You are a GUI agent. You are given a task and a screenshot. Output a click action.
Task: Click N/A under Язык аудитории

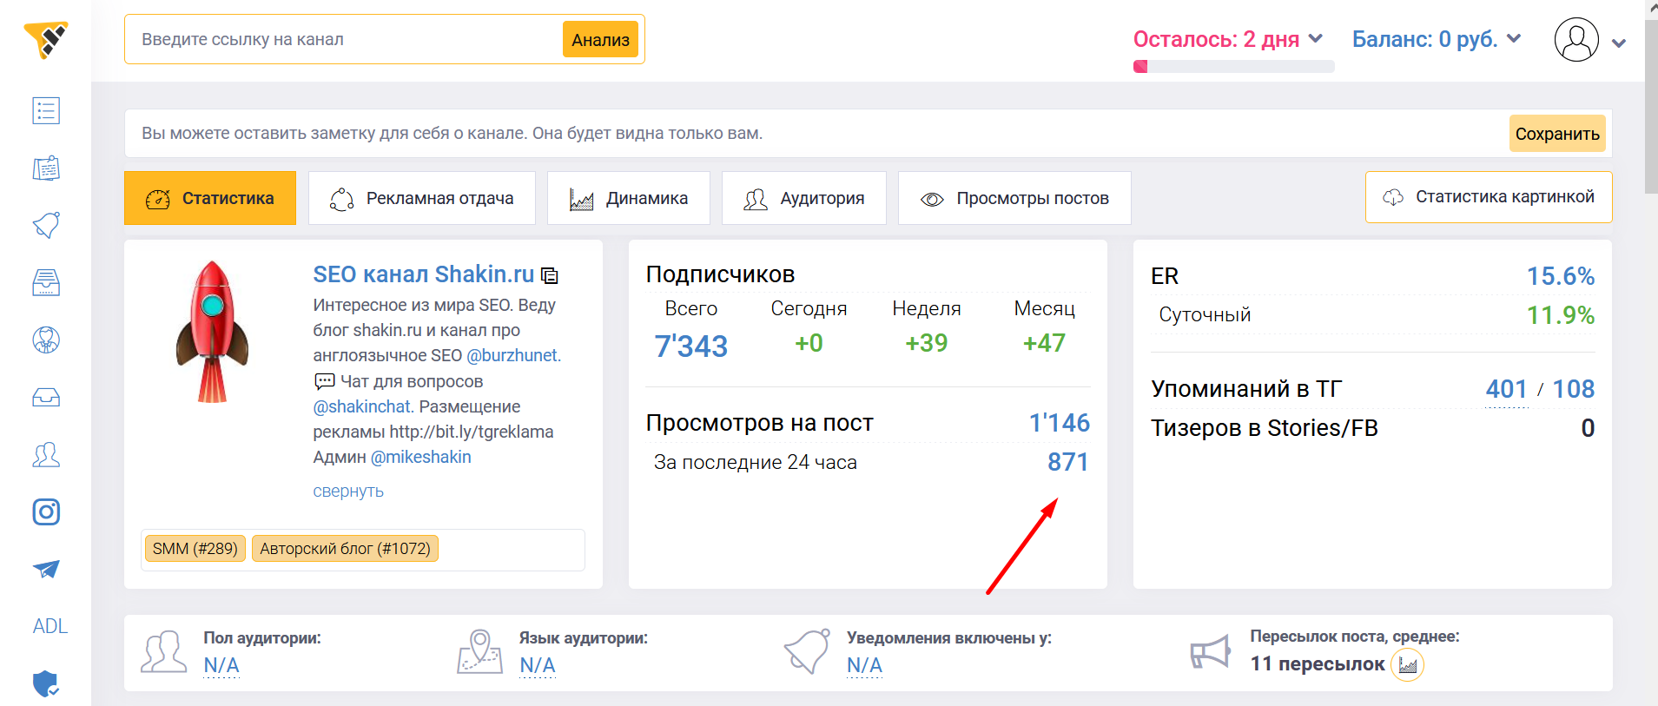pos(538,665)
